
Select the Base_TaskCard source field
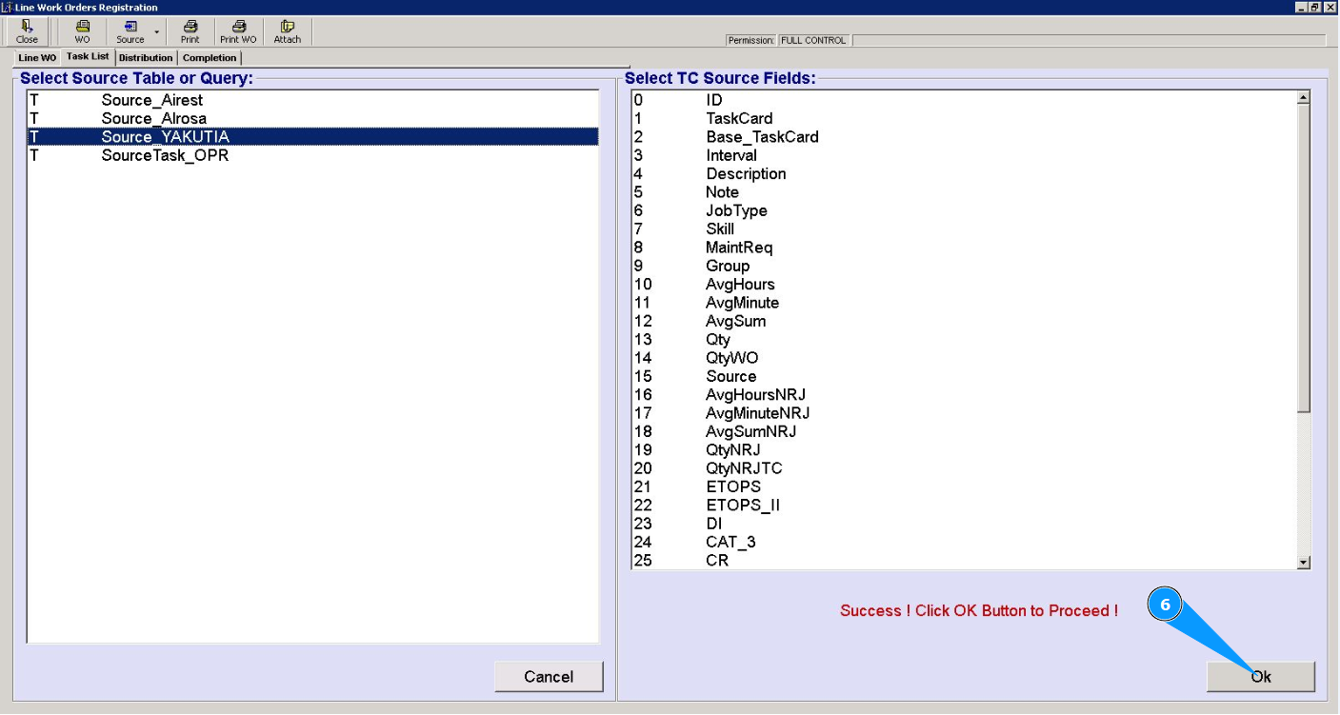click(963, 137)
